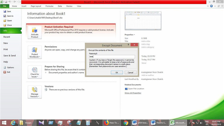Open Internet Explorer from the taskbar
224x126 pixels.
tap(13, 123)
